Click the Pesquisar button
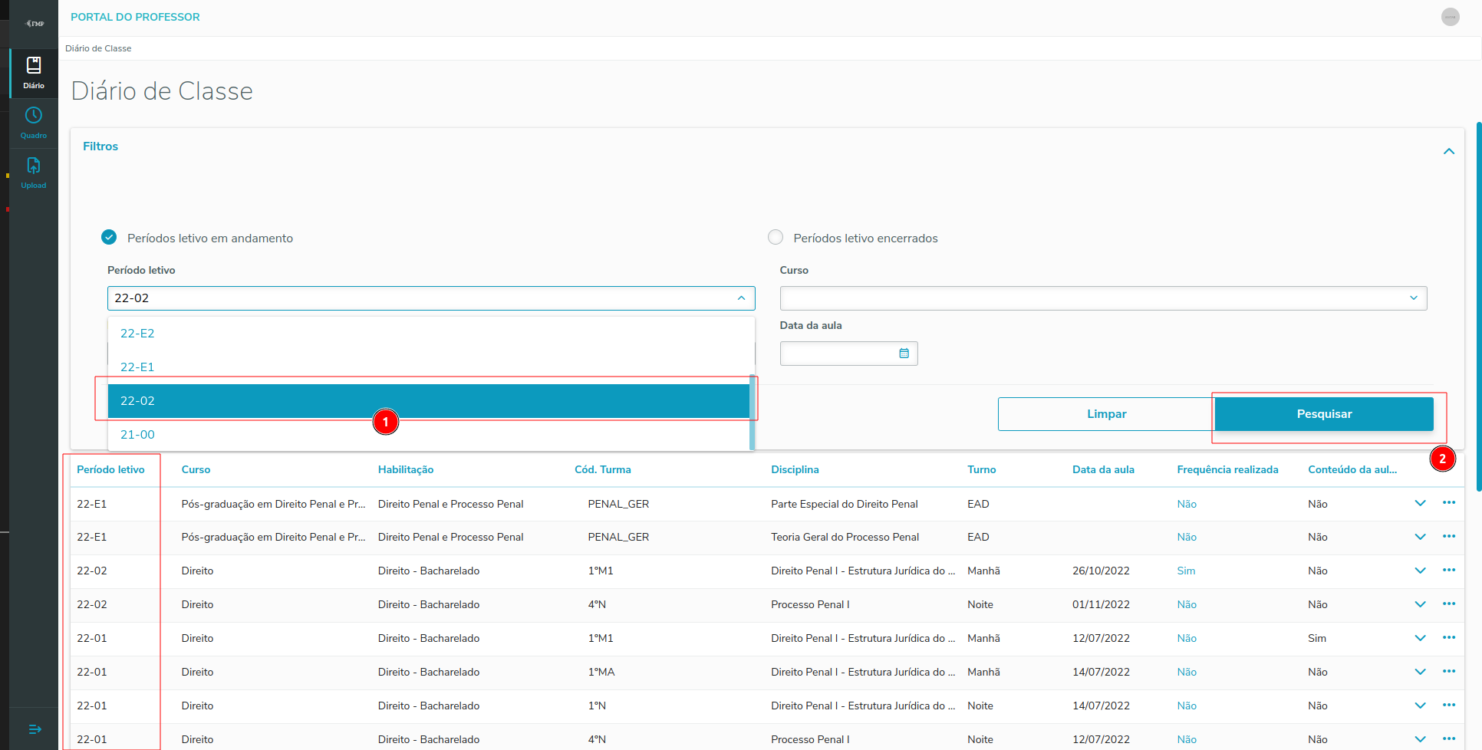The height and width of the screenshot is (750, 1482). pos(1323,414)
